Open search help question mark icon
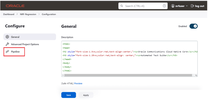208x100 pixels. pos(164,6)
